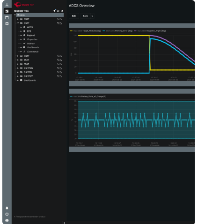Select the Payload item under CSAT
This screenshot has height=224, width=197.
point(31,35)
